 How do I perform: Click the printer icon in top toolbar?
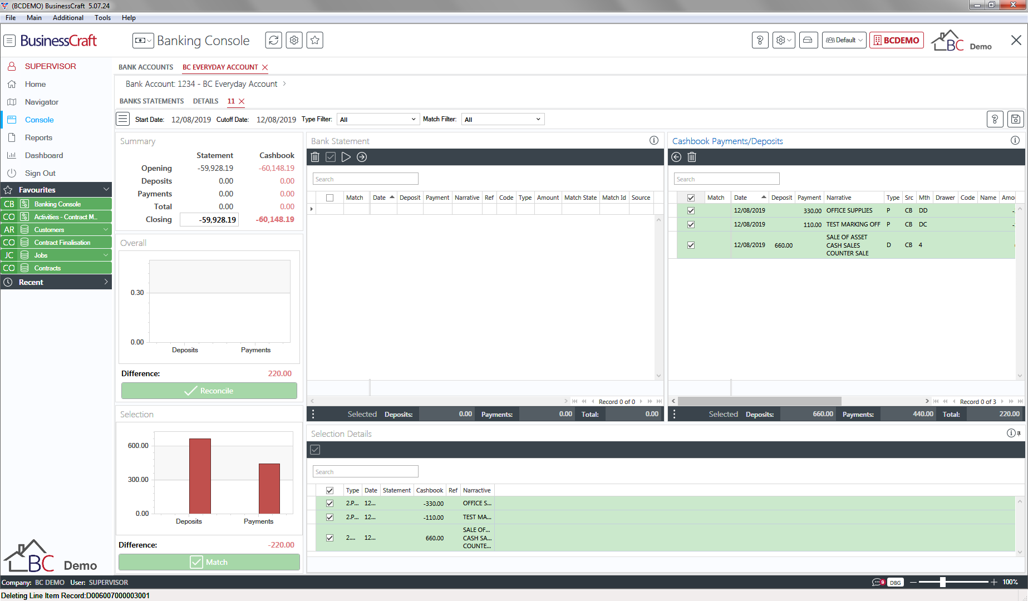[x=808, y=40]
